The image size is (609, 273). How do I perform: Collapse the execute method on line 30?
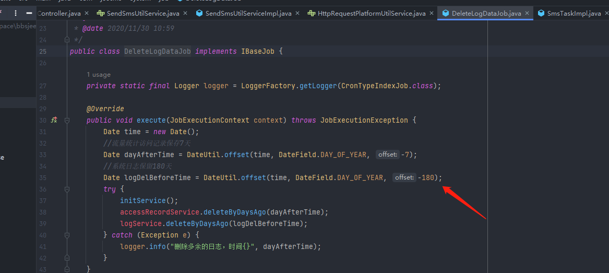(x=67, y=120)
